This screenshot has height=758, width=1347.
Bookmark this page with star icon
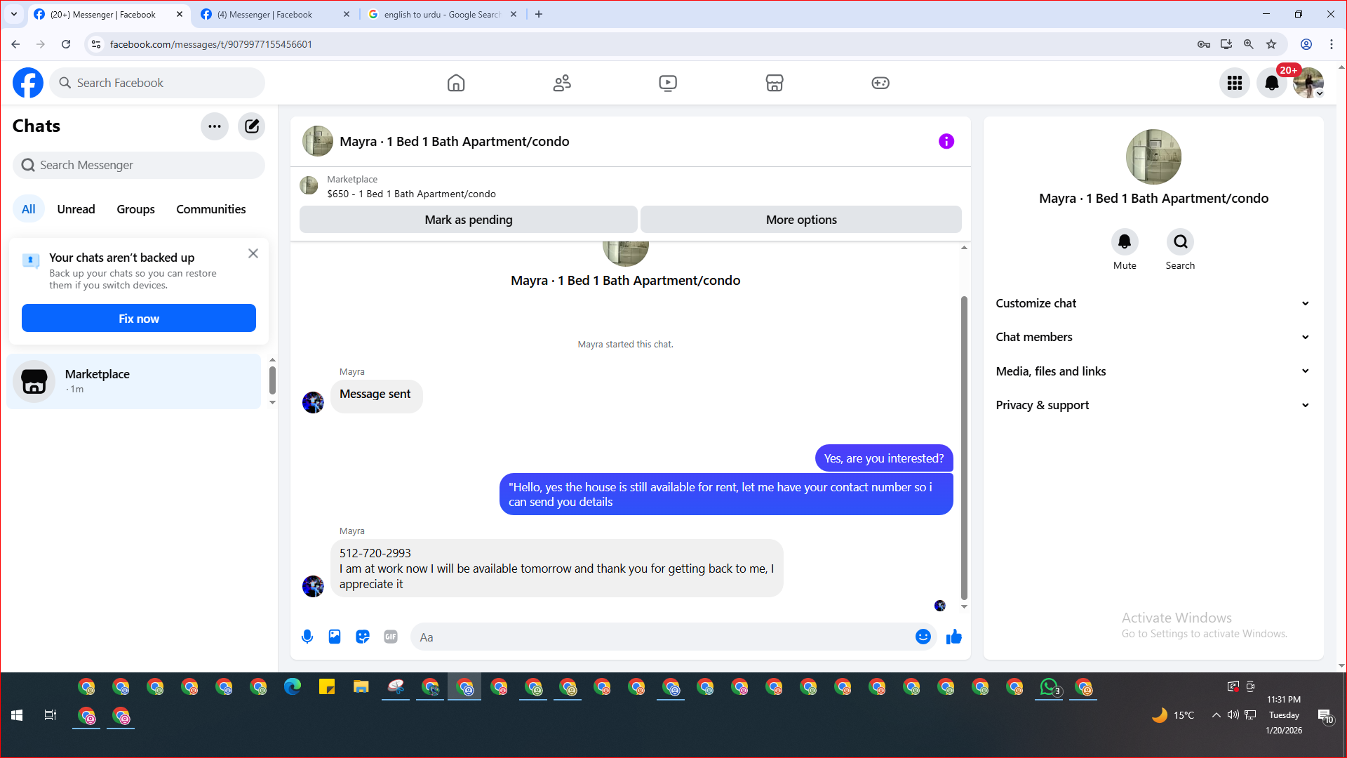tap(1271, 44)
